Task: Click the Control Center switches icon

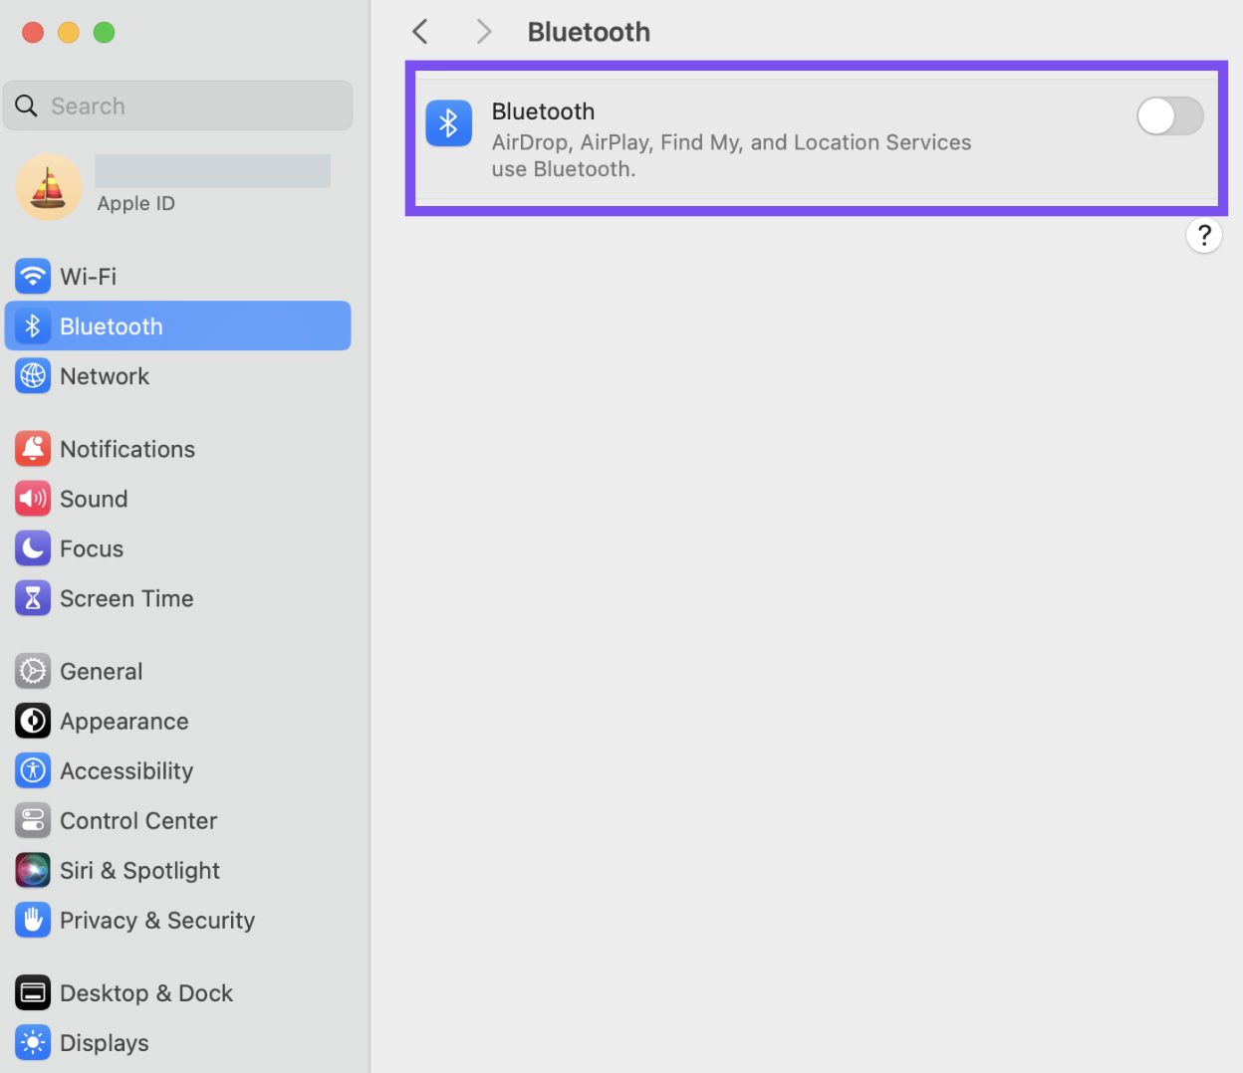Action: pyautogui.click(x=33, y=820)
